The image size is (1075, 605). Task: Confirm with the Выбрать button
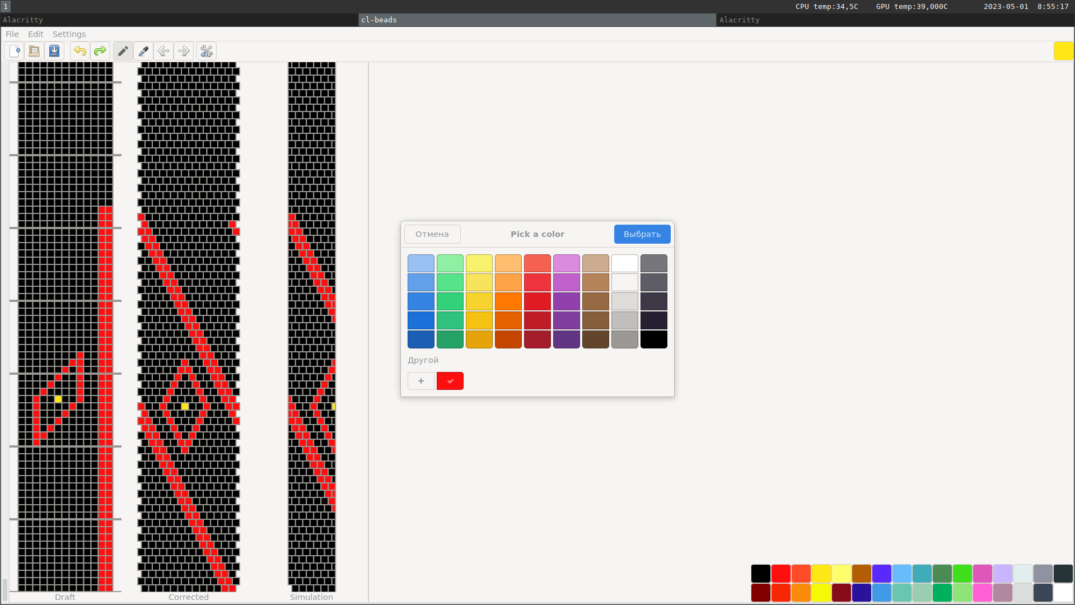click(642, 234)
